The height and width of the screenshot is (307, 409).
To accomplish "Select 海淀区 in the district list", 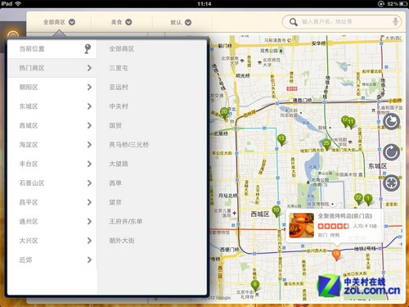I will 52,145.
